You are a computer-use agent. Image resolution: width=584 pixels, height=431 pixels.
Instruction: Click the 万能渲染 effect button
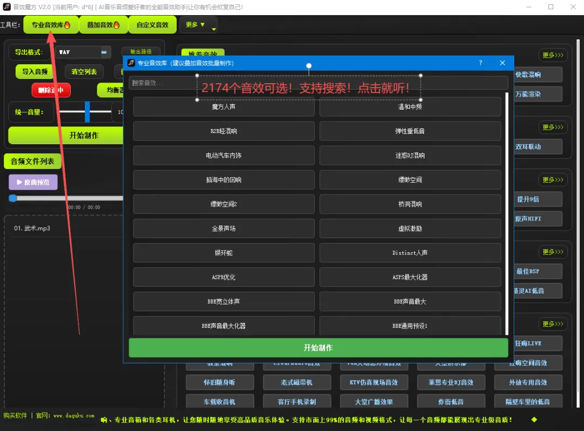coord(538,95)
